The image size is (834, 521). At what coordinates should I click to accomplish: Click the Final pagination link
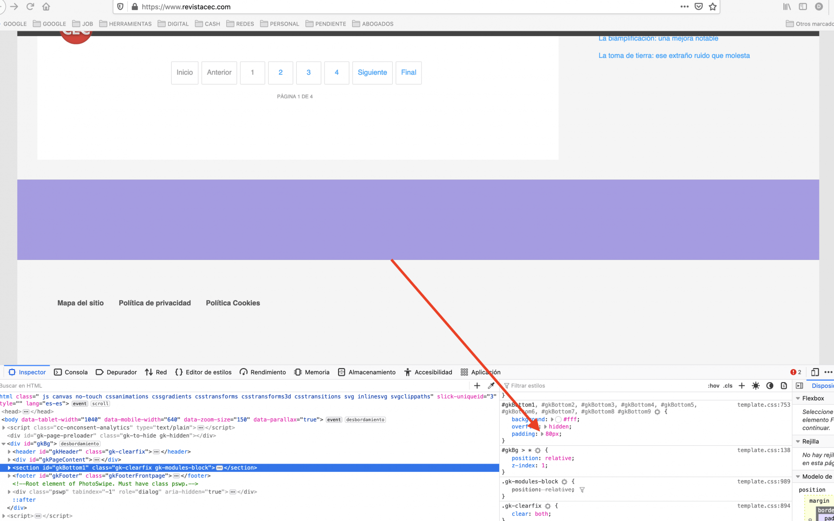(409, 72)
